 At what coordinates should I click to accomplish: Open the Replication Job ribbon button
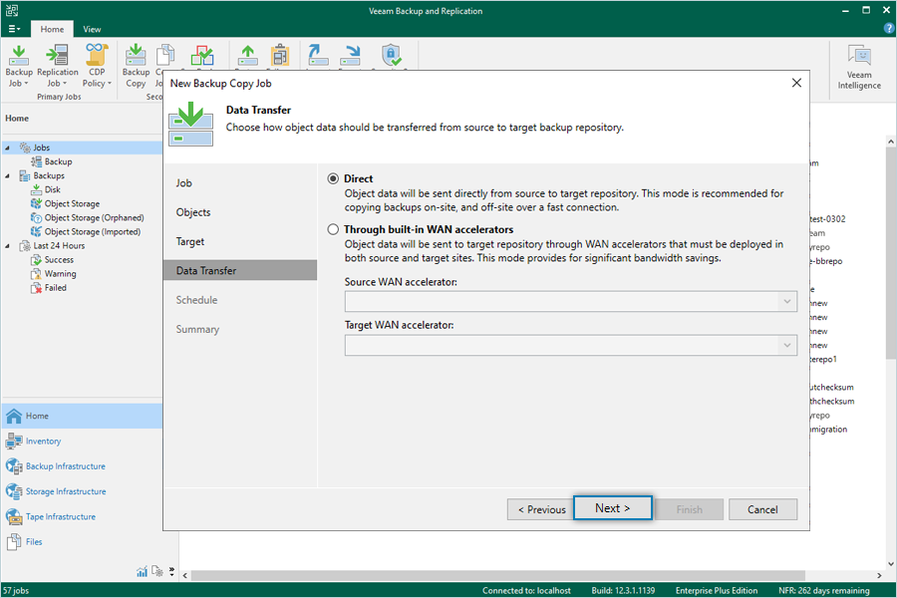[57, 66]
